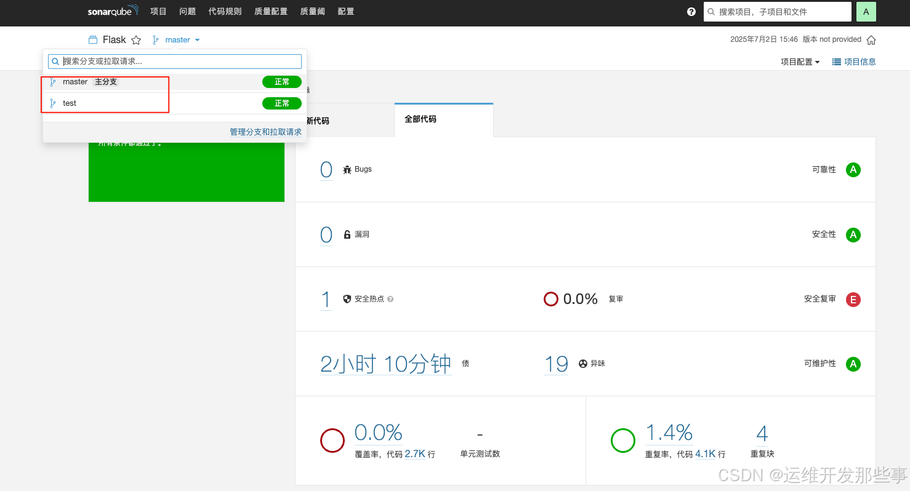Click maintainability rating A badge
Image resolution: width=910 pixels, height=491 pixels.
tap(853, 364)
